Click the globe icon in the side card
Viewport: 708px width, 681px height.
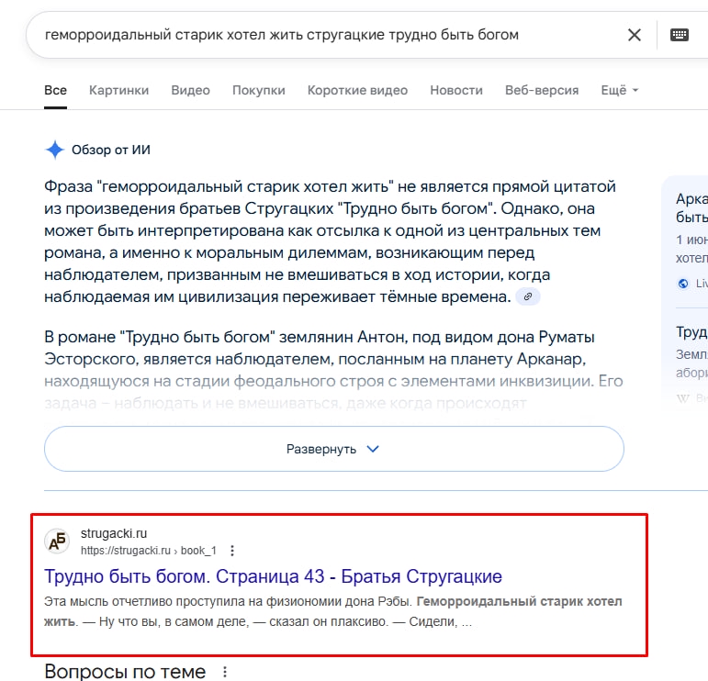click(x=682, y=284)
